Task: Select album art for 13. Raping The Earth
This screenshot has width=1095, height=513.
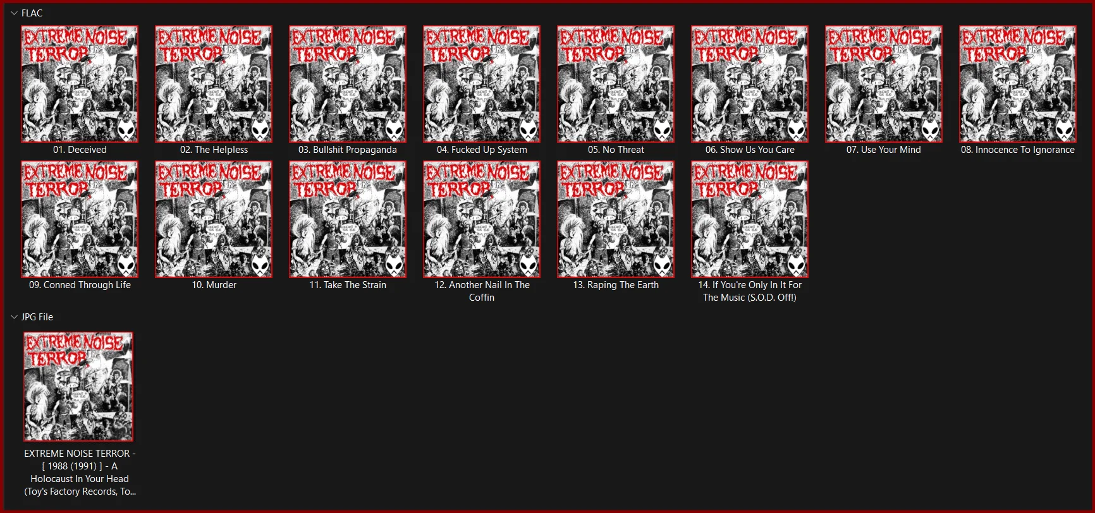Action: [616, 219]
